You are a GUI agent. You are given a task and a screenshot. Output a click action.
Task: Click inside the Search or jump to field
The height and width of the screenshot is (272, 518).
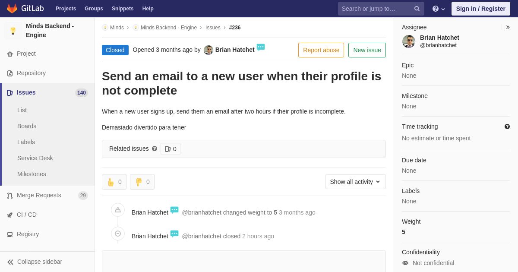pyautogui.click(x=376, y=9)
